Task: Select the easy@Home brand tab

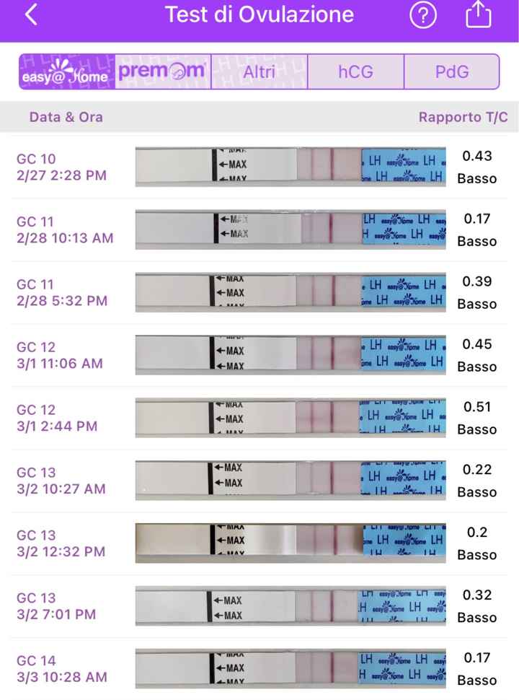Action: coord(67,71)
